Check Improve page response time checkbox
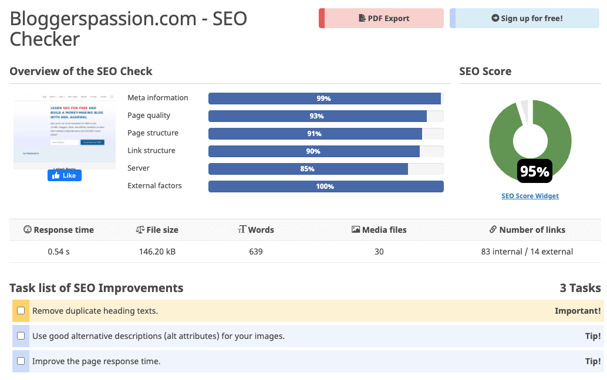This screenshot has width=607, height=380. 21,361
